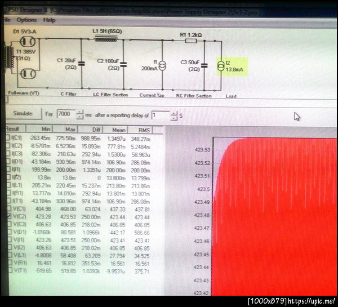Select the C3 50uF capacitor symbol
Viewport: 338px width, 307px height.
coord(204,65)
